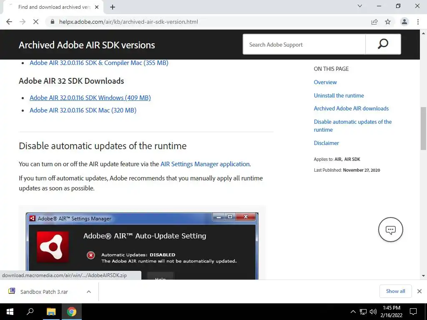Click scrollbar up arrow
Viewport: 427px width, 320px height.
click(423, 33)
